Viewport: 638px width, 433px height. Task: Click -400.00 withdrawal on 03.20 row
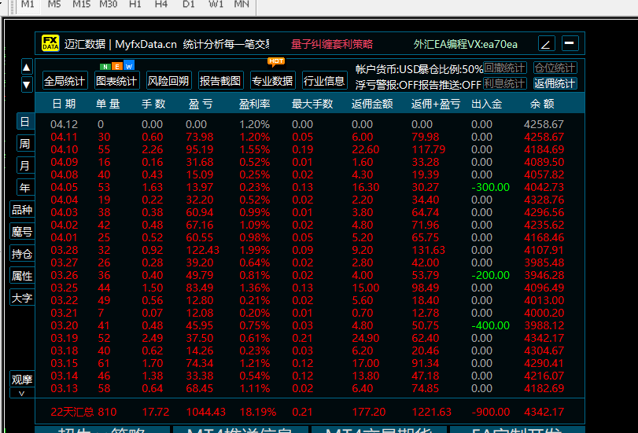[x=490, y=325]
